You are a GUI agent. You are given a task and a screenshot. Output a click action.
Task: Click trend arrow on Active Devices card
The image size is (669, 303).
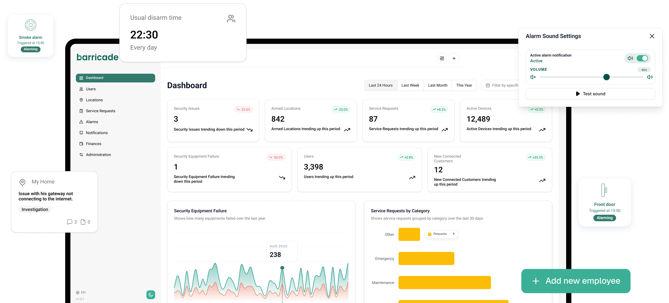[542, 130]
